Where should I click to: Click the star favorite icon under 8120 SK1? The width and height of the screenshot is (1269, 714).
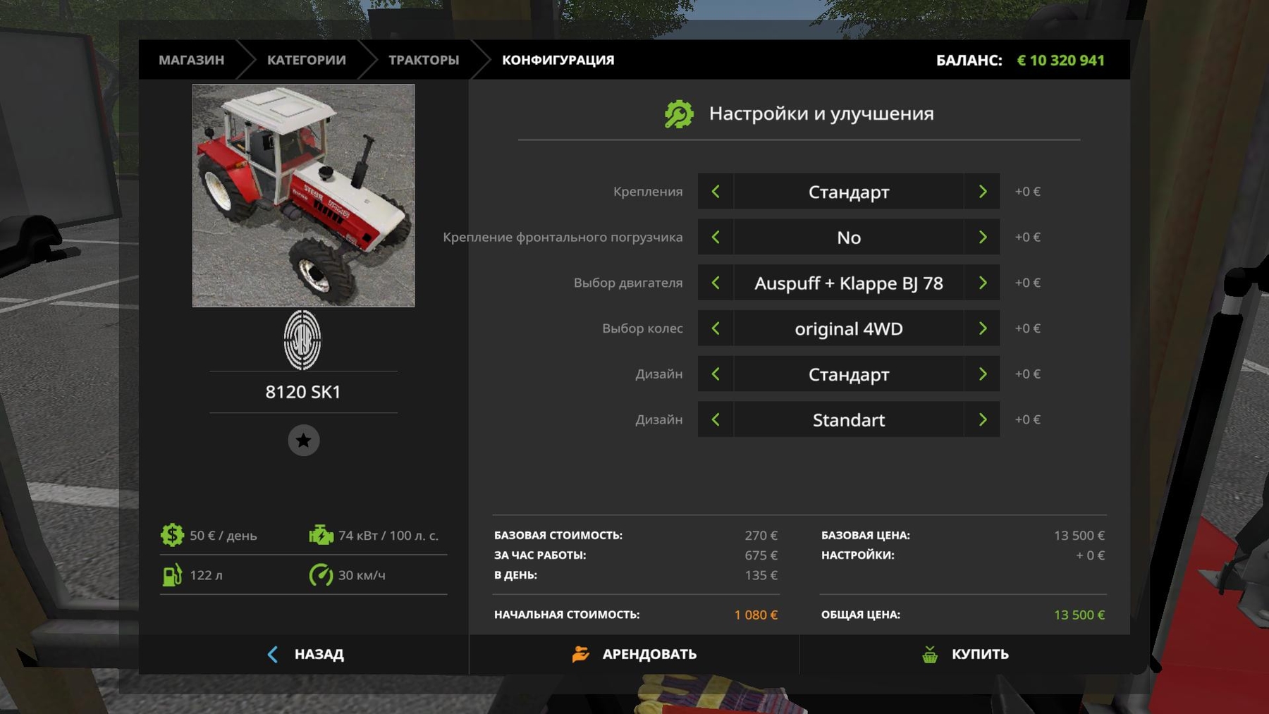tap(303, 441)
